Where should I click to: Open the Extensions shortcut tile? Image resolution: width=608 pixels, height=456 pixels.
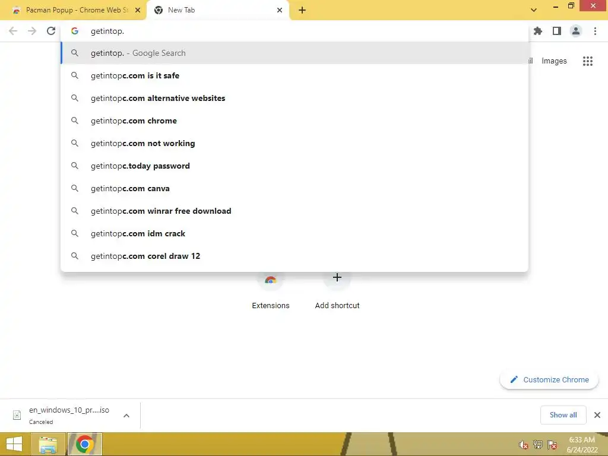[x=271, y=291]
